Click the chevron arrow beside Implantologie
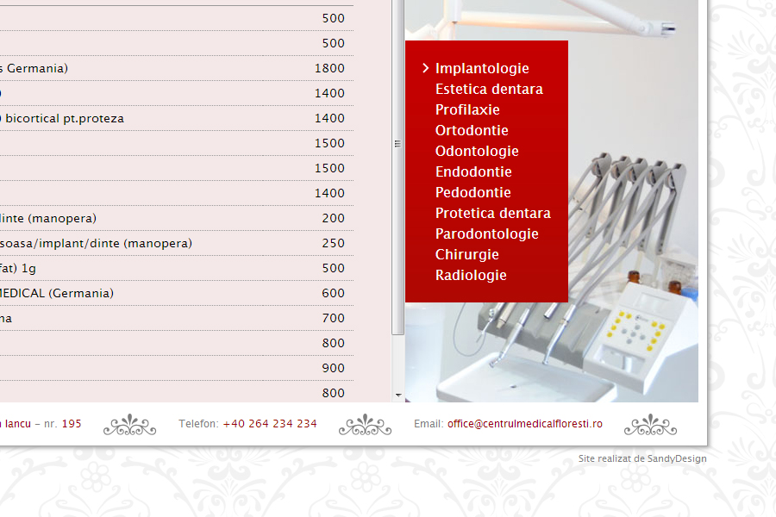 [x=426, y=68]
